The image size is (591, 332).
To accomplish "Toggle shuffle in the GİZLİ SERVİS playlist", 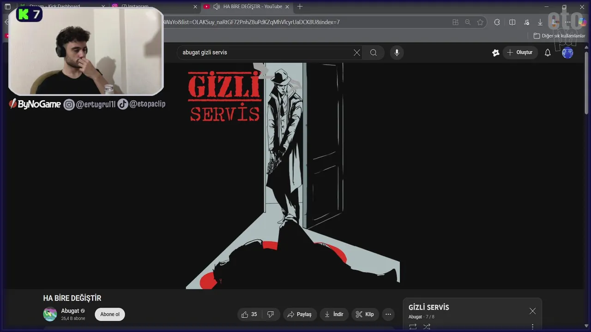I will (x=427, y=326).
